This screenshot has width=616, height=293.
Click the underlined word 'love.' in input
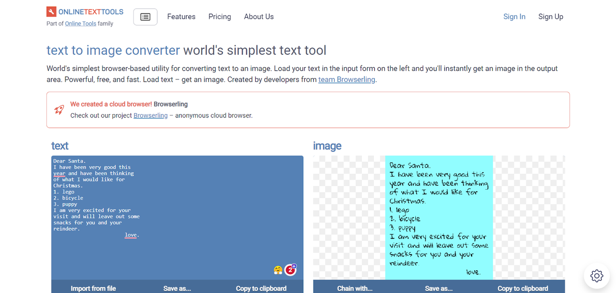click(x=132, y=235)
